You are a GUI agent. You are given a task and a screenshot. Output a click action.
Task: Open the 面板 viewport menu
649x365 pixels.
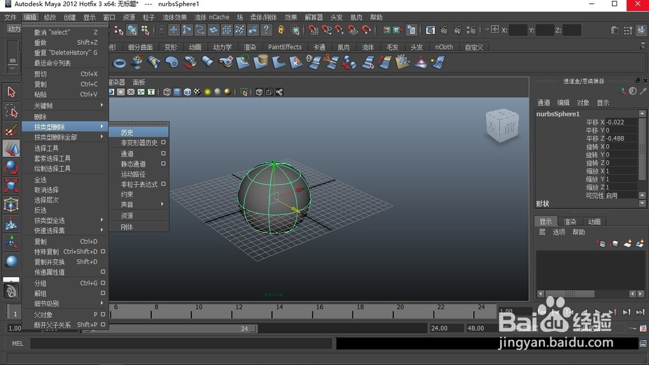click(x=139, y=82)
